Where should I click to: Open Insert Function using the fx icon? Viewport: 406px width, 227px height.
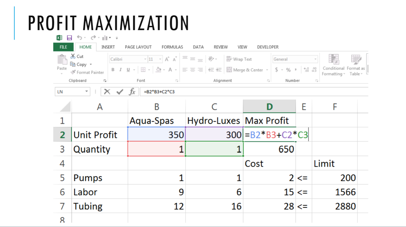132,91
